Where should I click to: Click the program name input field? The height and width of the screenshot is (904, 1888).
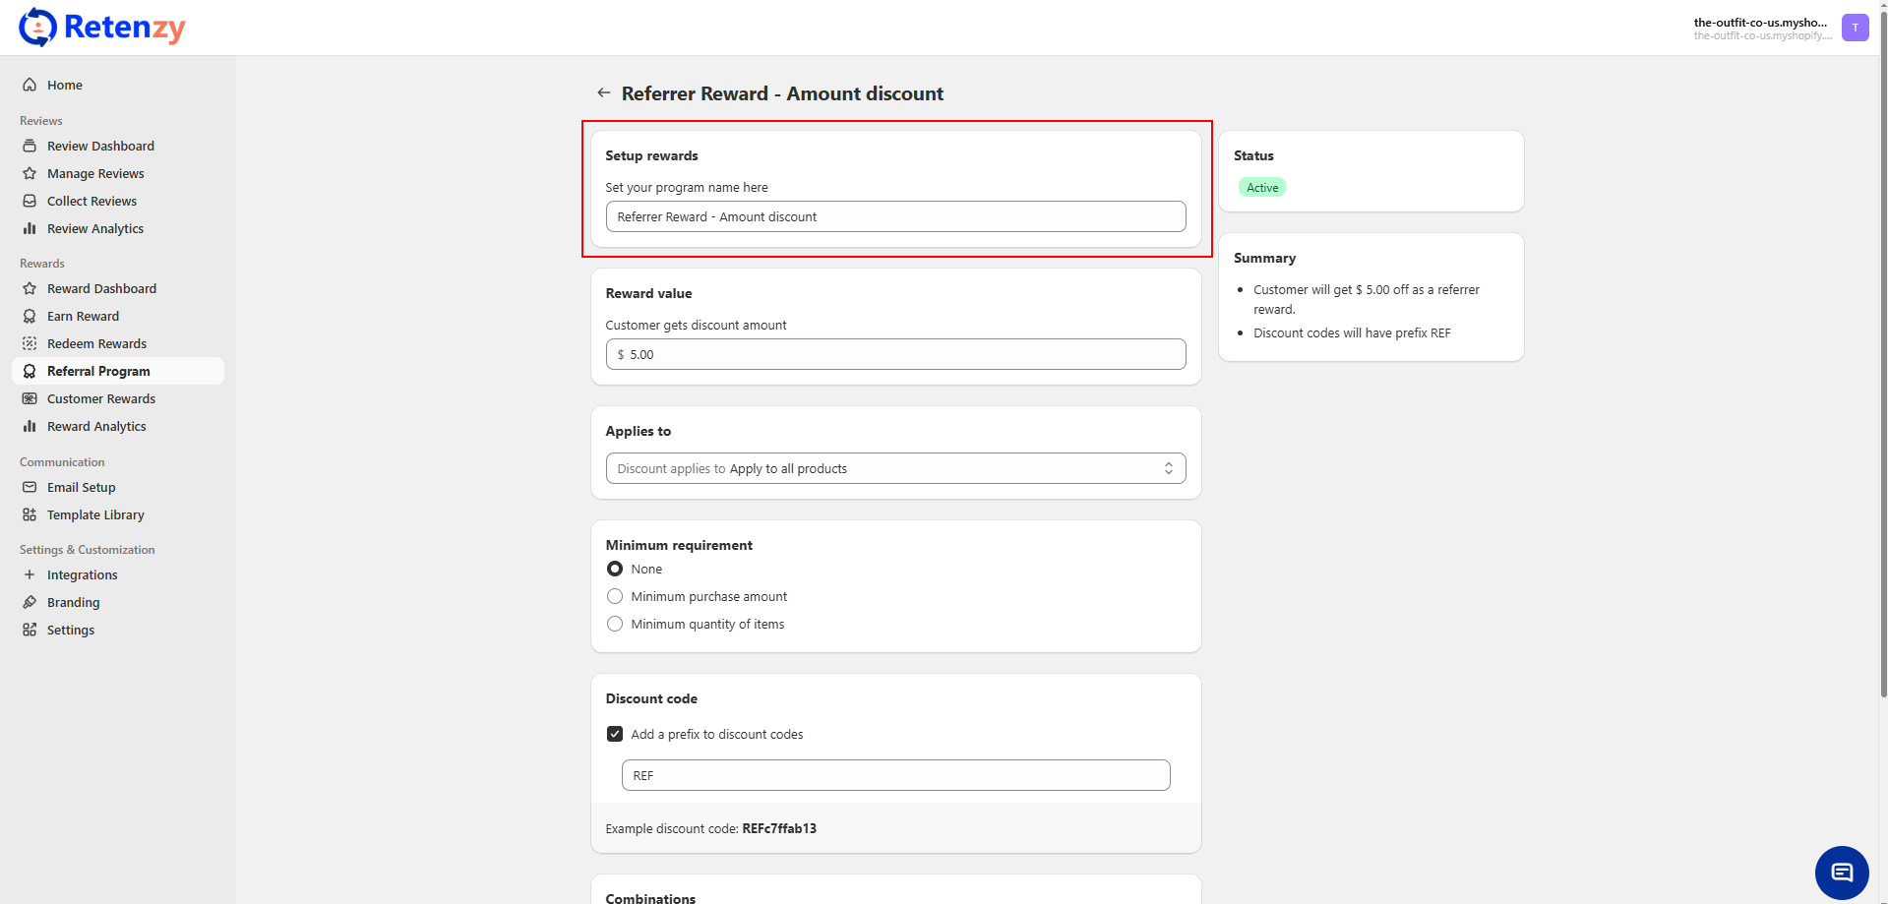[x=895, y=216]
